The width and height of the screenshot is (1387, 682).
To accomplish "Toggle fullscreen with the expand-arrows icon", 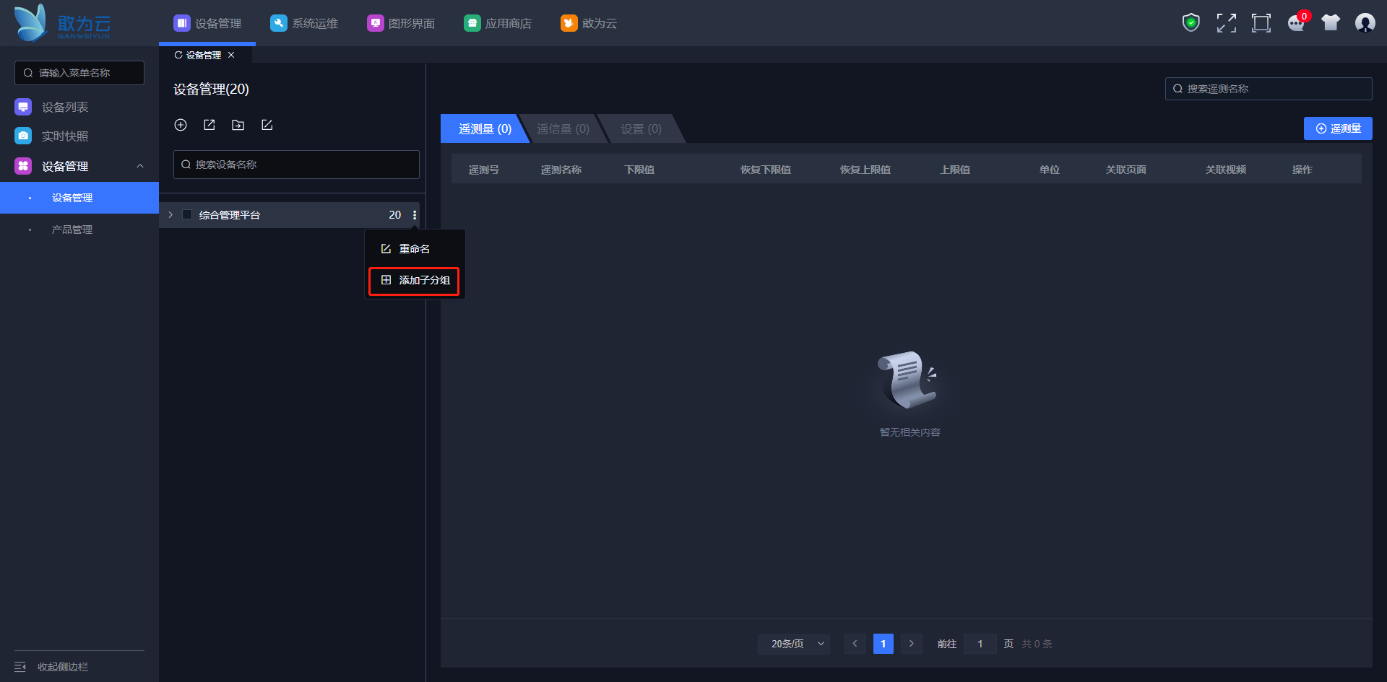I will tap(1226, 23).
